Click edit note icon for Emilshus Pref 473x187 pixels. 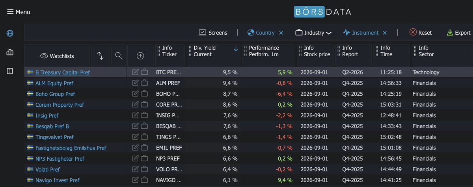[x=135, y=148]
